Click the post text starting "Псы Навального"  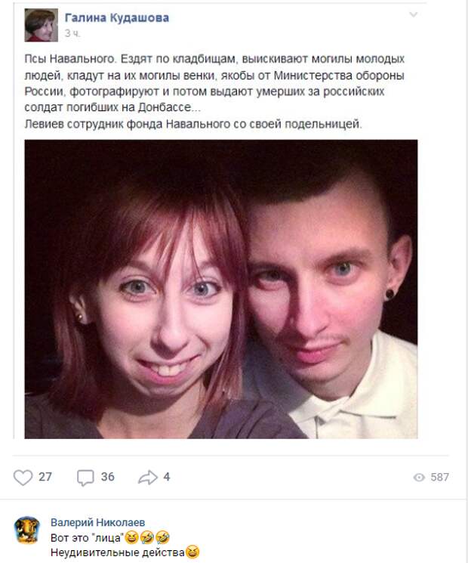click(214, 83)
